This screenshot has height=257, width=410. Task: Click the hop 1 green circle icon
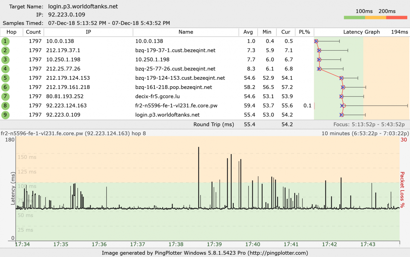pos(5,41)
